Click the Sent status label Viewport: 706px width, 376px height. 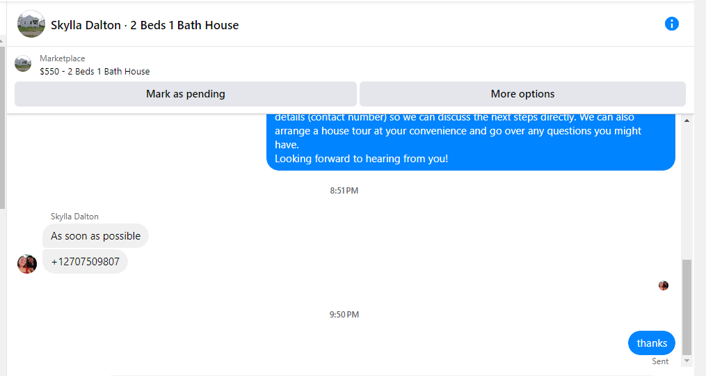coord(660,361)
